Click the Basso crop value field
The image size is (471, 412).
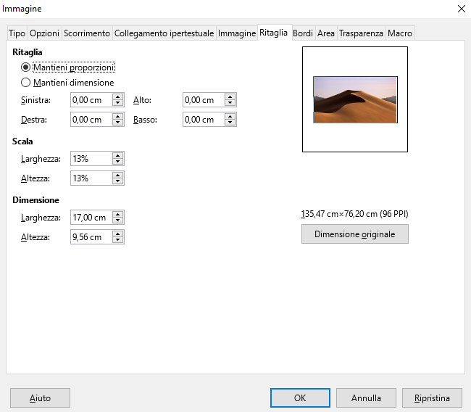click(x=204, y=120)
